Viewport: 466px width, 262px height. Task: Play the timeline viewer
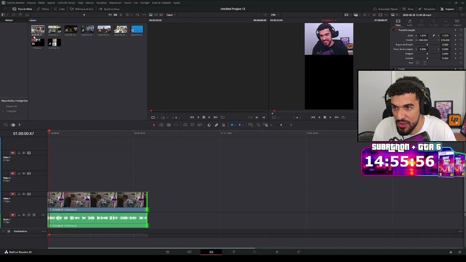pyautogui.click(x=331, y=117)
